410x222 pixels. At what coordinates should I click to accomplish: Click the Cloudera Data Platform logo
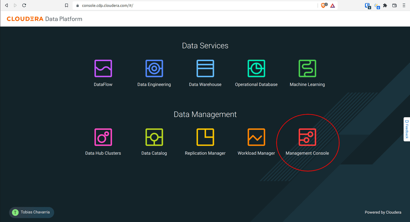point(44,19)
